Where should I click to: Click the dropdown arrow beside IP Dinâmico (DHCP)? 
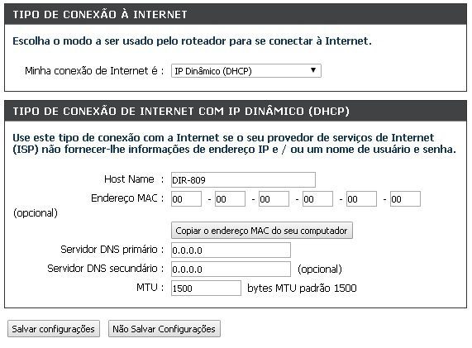click(313, 70)
